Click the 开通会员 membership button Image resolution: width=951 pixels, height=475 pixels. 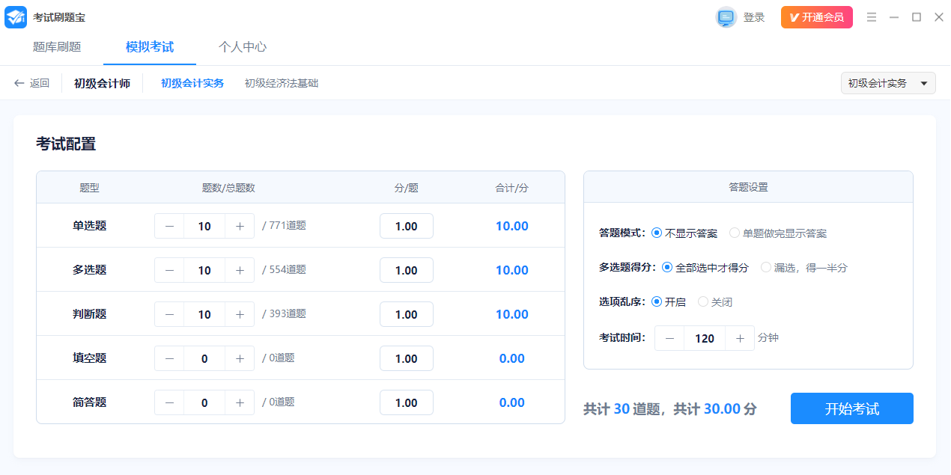click(x=817, y=17)
